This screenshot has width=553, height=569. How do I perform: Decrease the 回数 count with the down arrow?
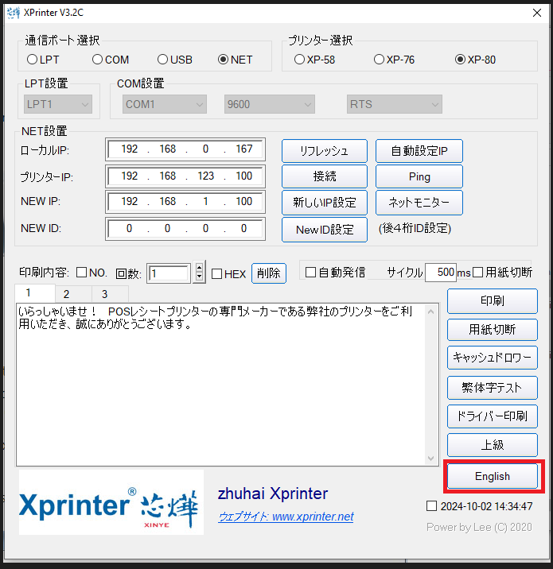point(199,277)
